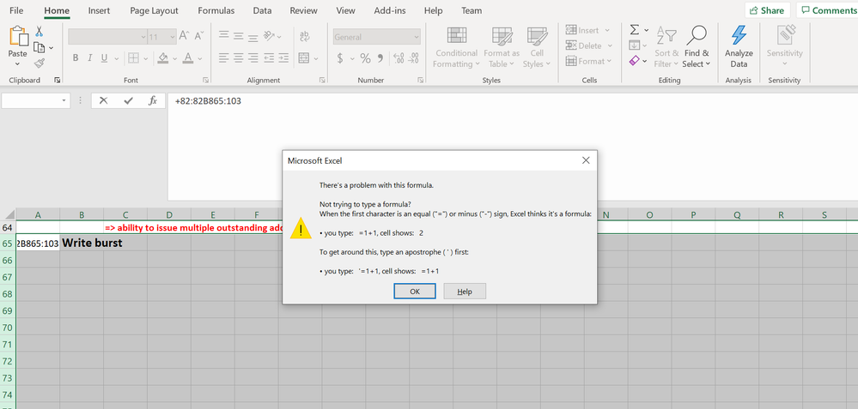Select the Format Painter brush icon
This screenshot has height=409, width=858.
pos(40,63)
